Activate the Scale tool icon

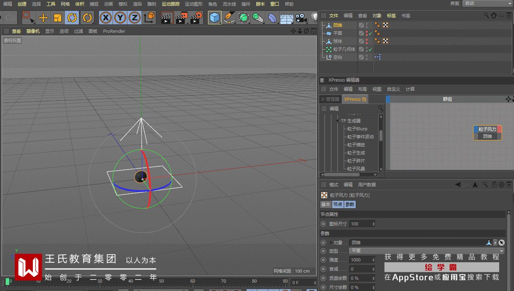point(58,18)
